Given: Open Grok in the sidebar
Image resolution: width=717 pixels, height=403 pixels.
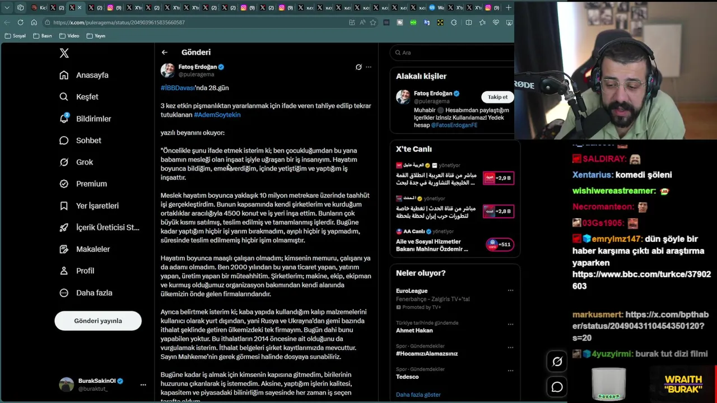Looking at the screenshot, I should pyautogui.click(x=77, y=162).
